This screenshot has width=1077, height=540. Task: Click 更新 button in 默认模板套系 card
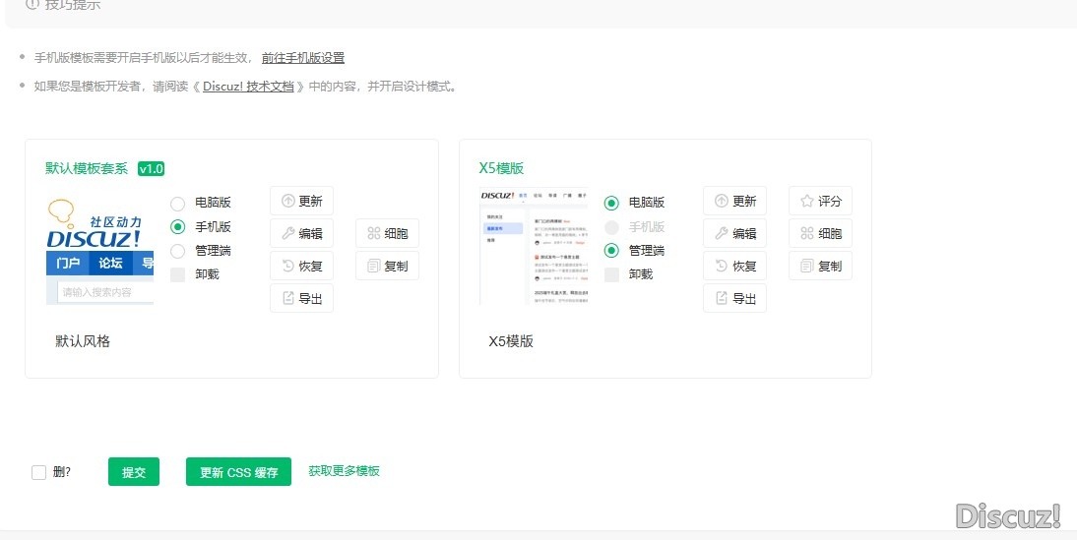301,201
